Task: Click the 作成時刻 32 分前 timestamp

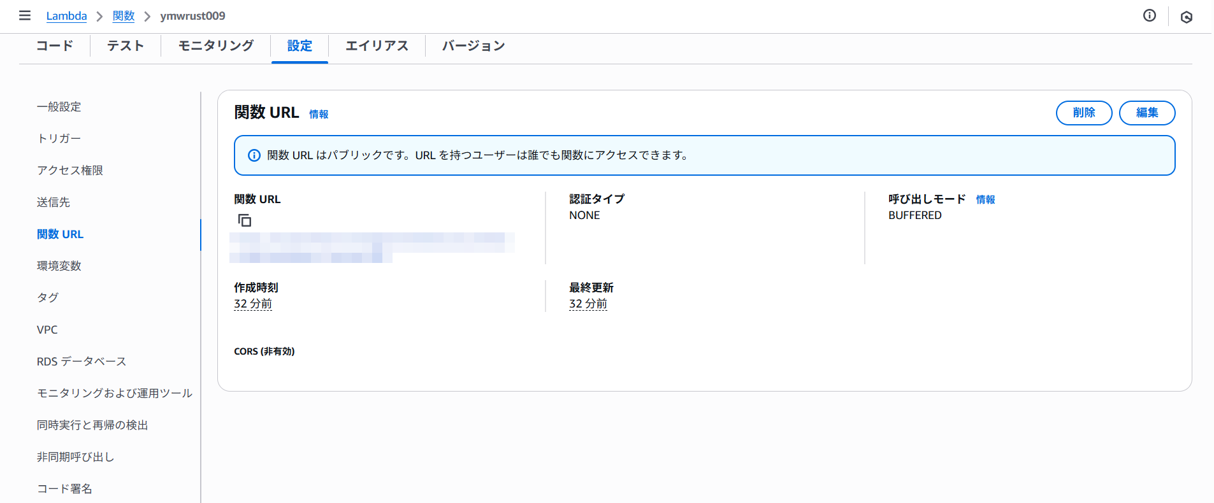Action: click(253, 304)
